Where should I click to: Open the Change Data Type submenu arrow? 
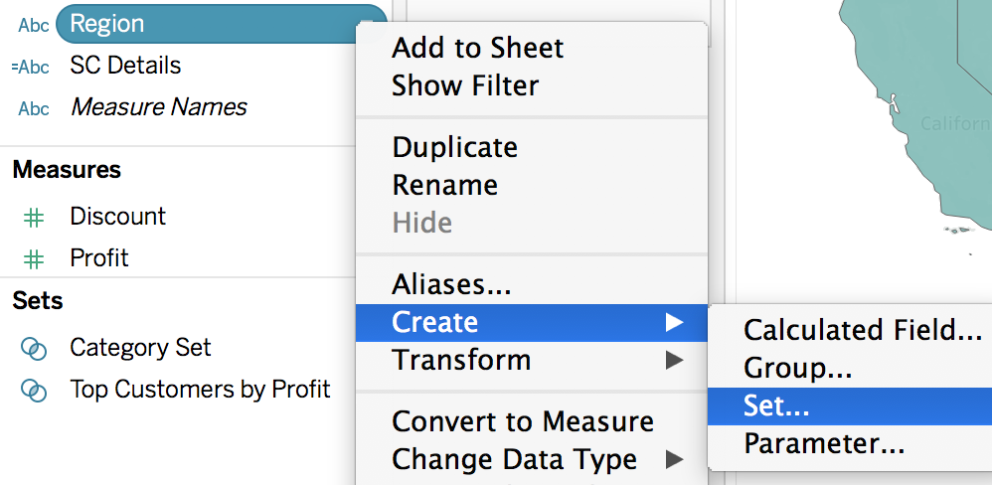pyautogui.click(x=674, y=460)
